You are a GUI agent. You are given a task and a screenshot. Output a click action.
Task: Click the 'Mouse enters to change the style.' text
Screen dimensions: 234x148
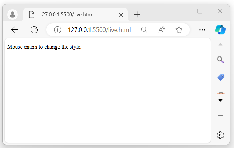coord(44,47)
